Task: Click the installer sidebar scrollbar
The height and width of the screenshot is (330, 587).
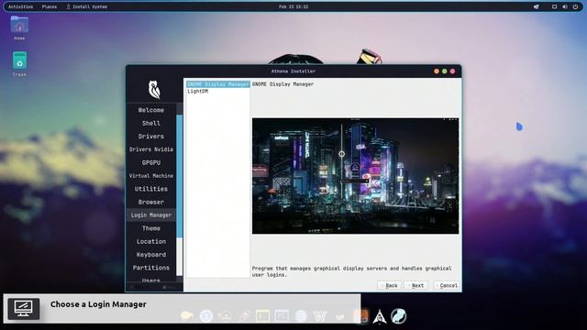Action: point(180,176)
